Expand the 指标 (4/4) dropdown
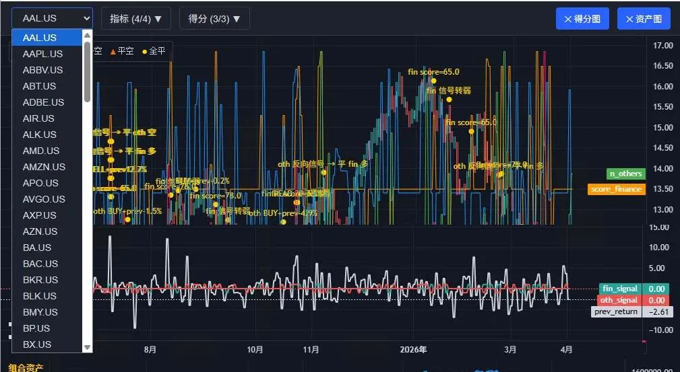 pos(135,19)
